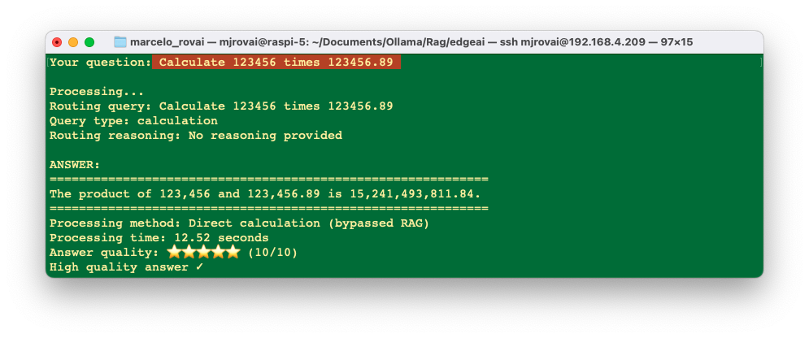Click 'Routing reasoning: No reasoning provided' line
Viewport: 809px width, 338px height.
point(196,136)
